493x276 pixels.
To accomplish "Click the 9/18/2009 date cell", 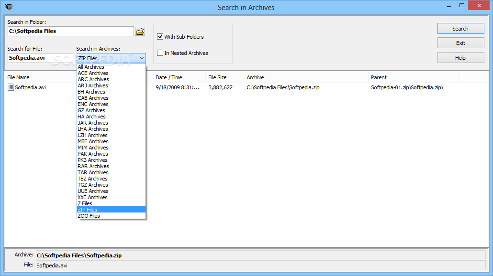I will tap(178, 87).
